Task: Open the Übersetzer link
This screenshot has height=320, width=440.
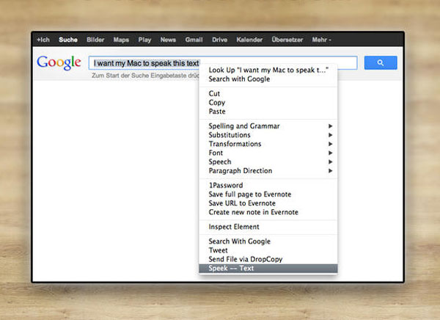Action: (287, 40)
